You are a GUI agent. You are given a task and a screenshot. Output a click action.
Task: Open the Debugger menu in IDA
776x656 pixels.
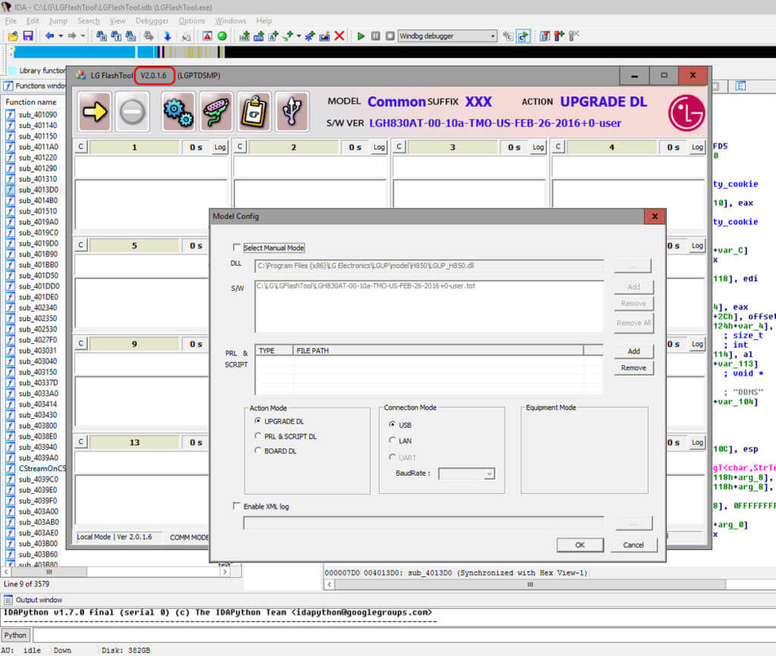click(152, 21)
